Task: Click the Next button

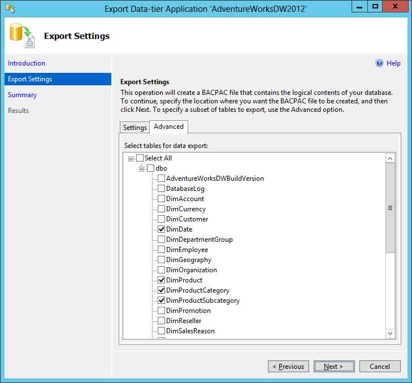Action: (x=334, y=366)
